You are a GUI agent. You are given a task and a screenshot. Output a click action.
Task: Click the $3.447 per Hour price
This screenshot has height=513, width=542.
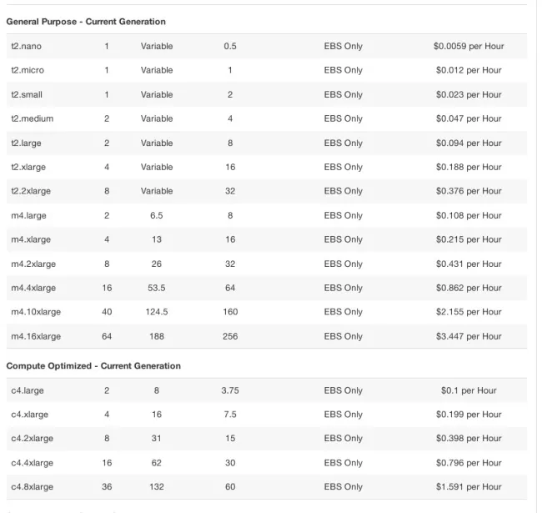(x=469, y=336)
